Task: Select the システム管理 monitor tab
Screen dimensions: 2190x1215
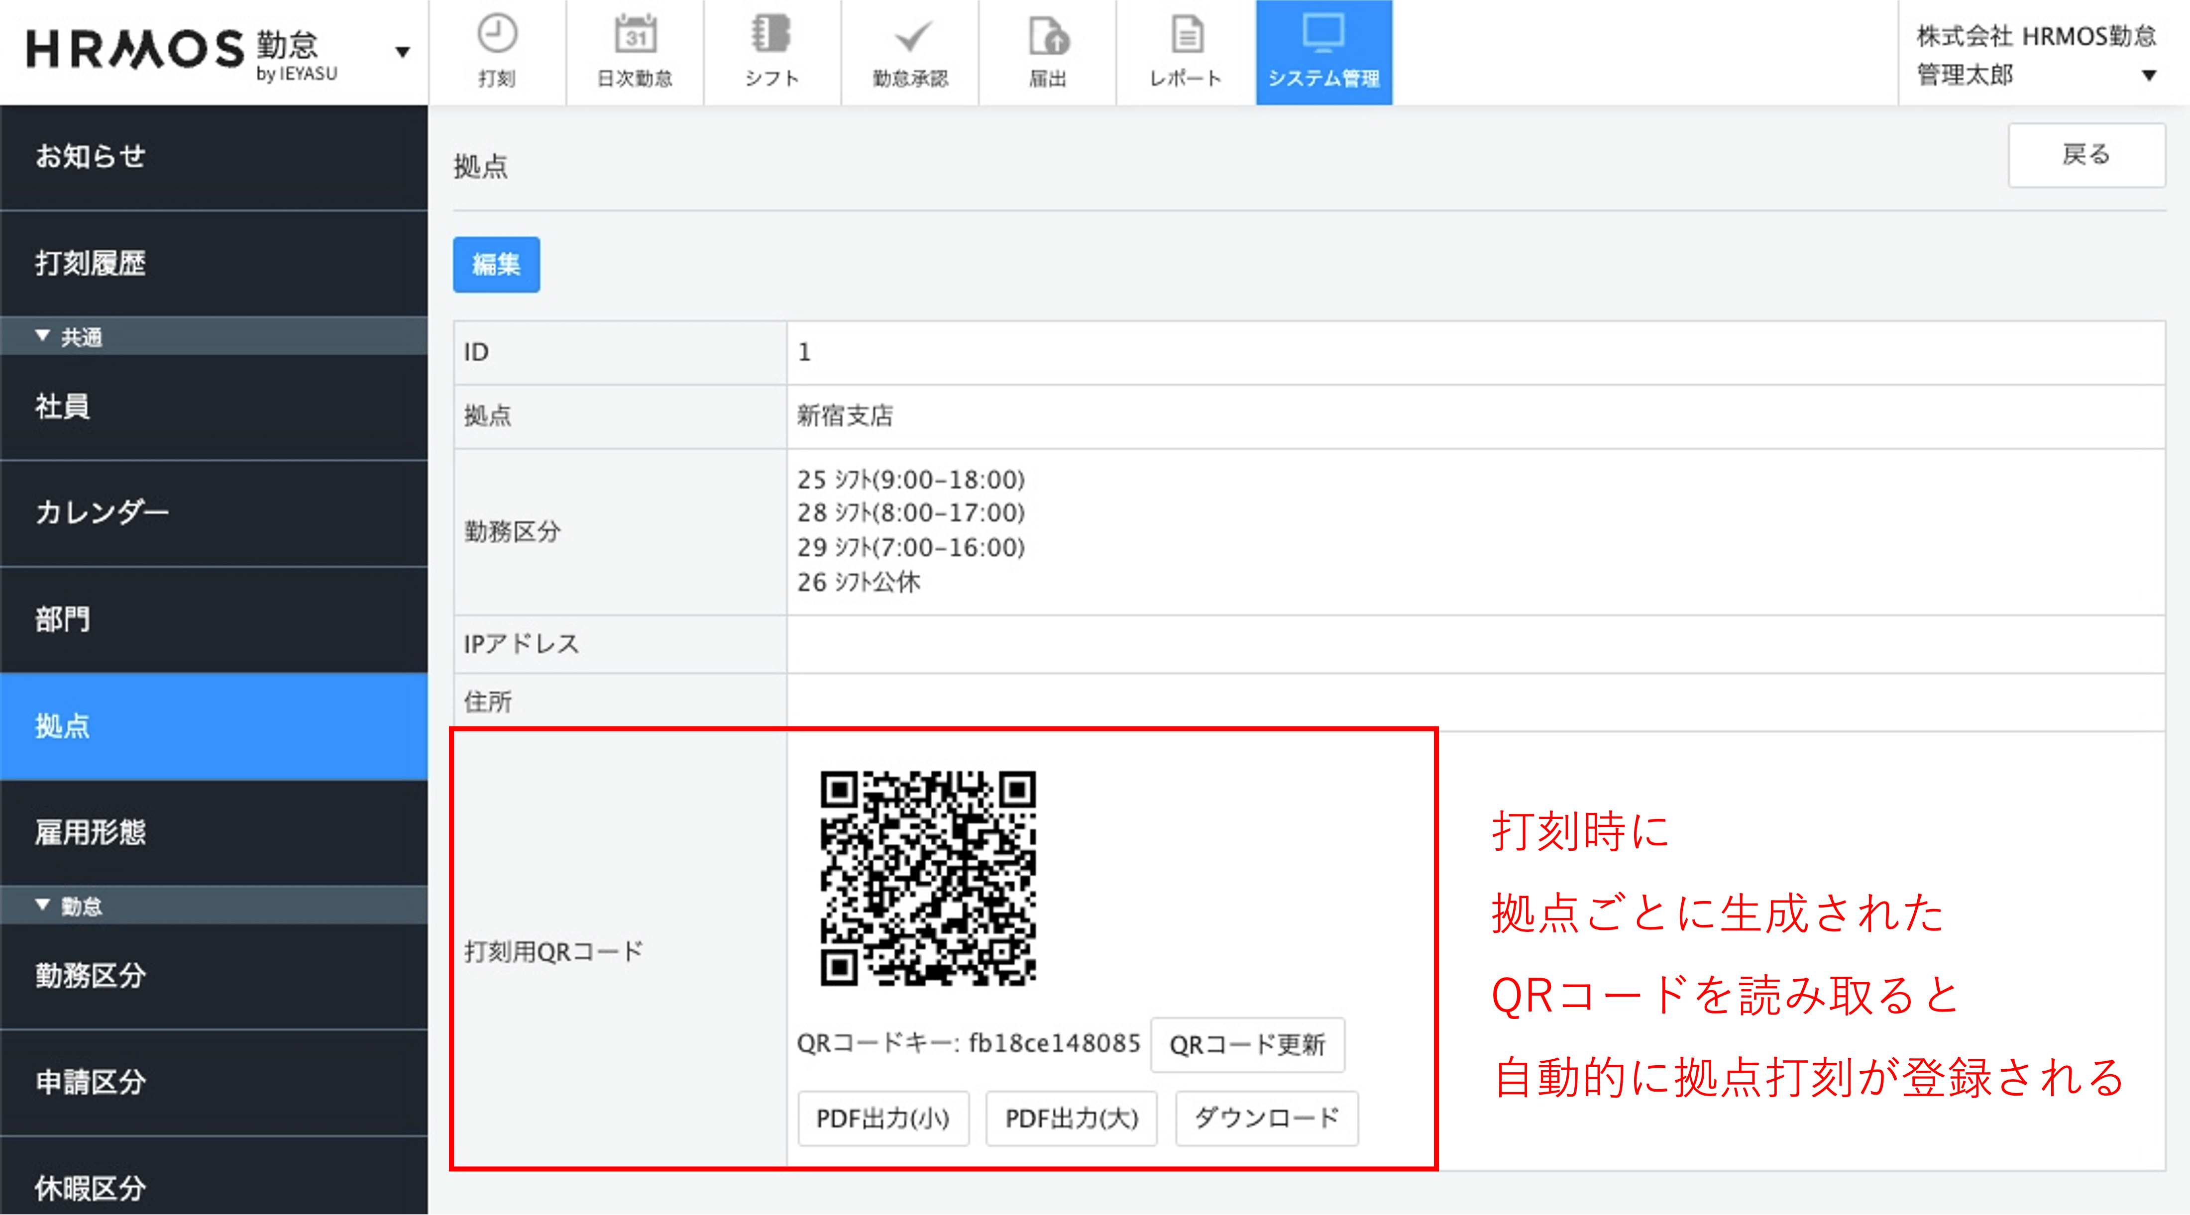Action: [1323, 52]
